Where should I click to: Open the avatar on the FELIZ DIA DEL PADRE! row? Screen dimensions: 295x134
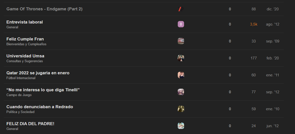click(x=181, y=126)
